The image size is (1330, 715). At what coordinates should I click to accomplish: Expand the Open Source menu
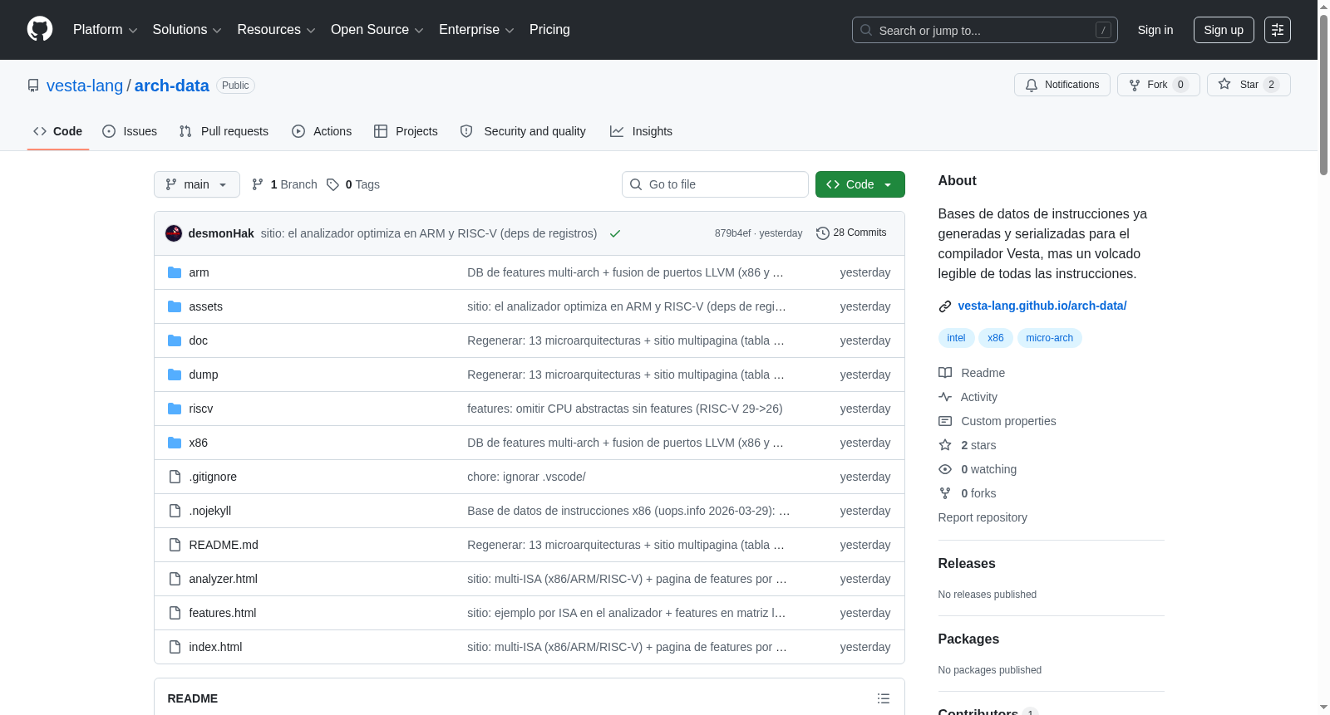[377, 30]
